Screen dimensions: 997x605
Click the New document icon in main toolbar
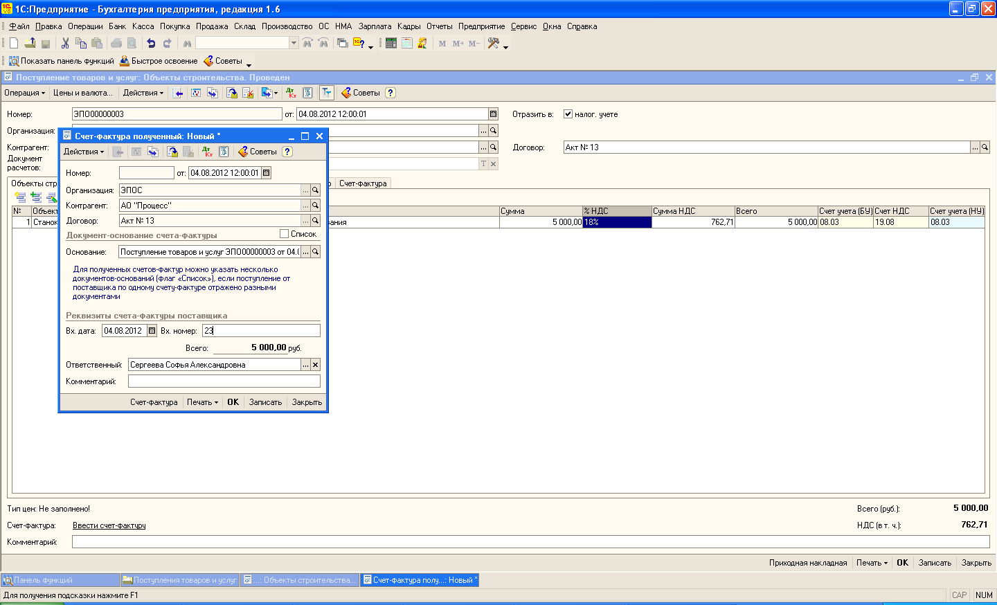coord(14,43)
